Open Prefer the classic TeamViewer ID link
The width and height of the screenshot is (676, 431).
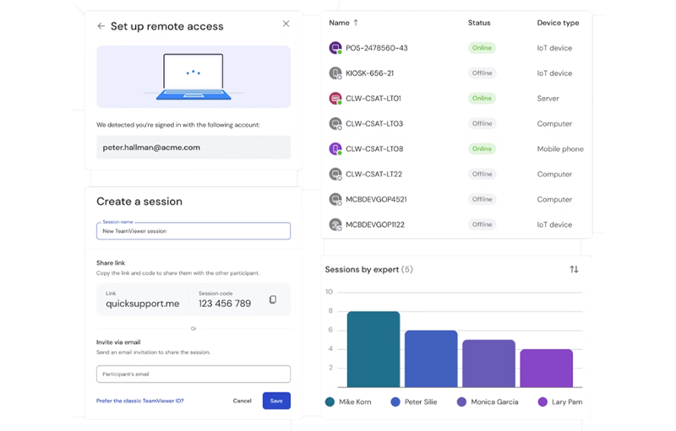click(140, 401)
